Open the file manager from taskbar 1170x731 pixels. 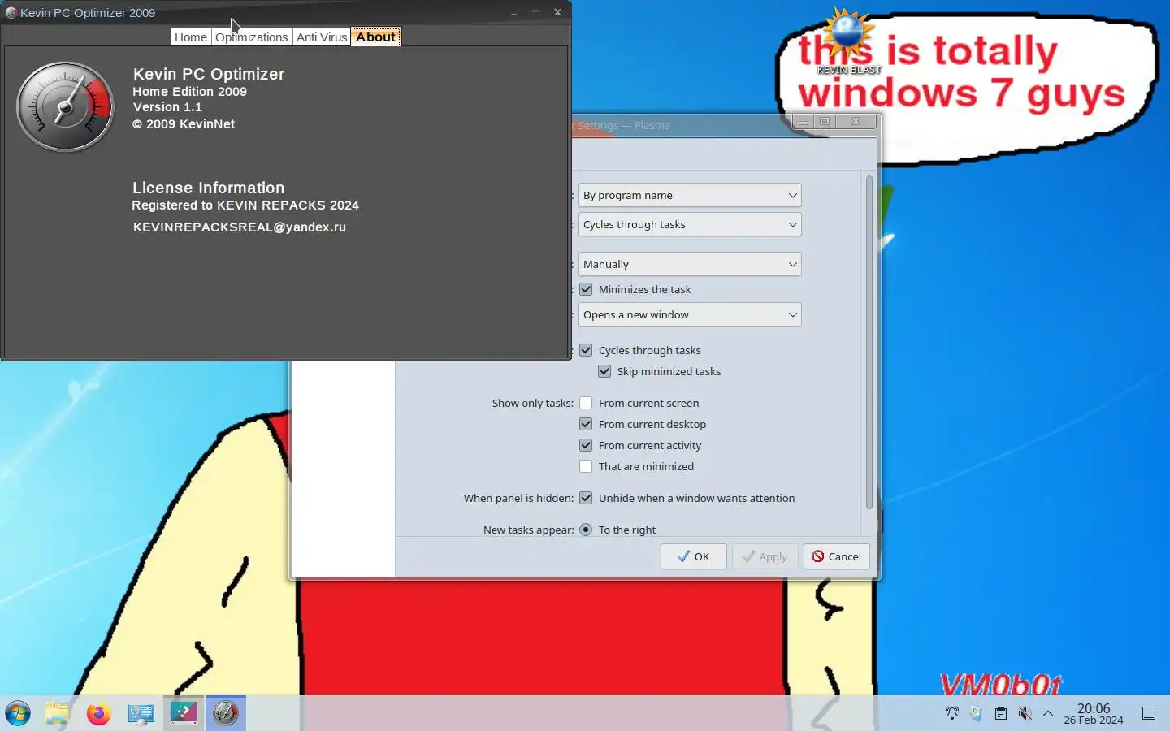57,713
